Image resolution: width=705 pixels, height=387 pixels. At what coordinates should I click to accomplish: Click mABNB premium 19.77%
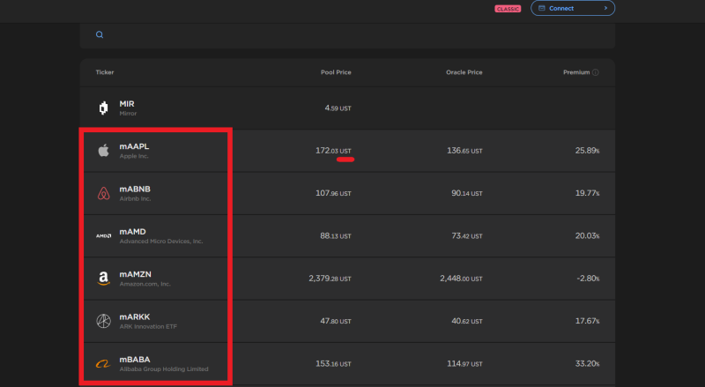pos(587,193)
